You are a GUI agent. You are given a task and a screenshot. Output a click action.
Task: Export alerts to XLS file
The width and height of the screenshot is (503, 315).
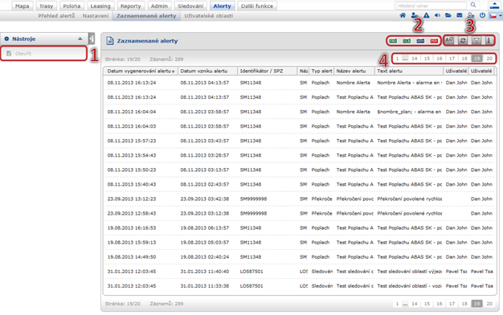pos(407,41)
